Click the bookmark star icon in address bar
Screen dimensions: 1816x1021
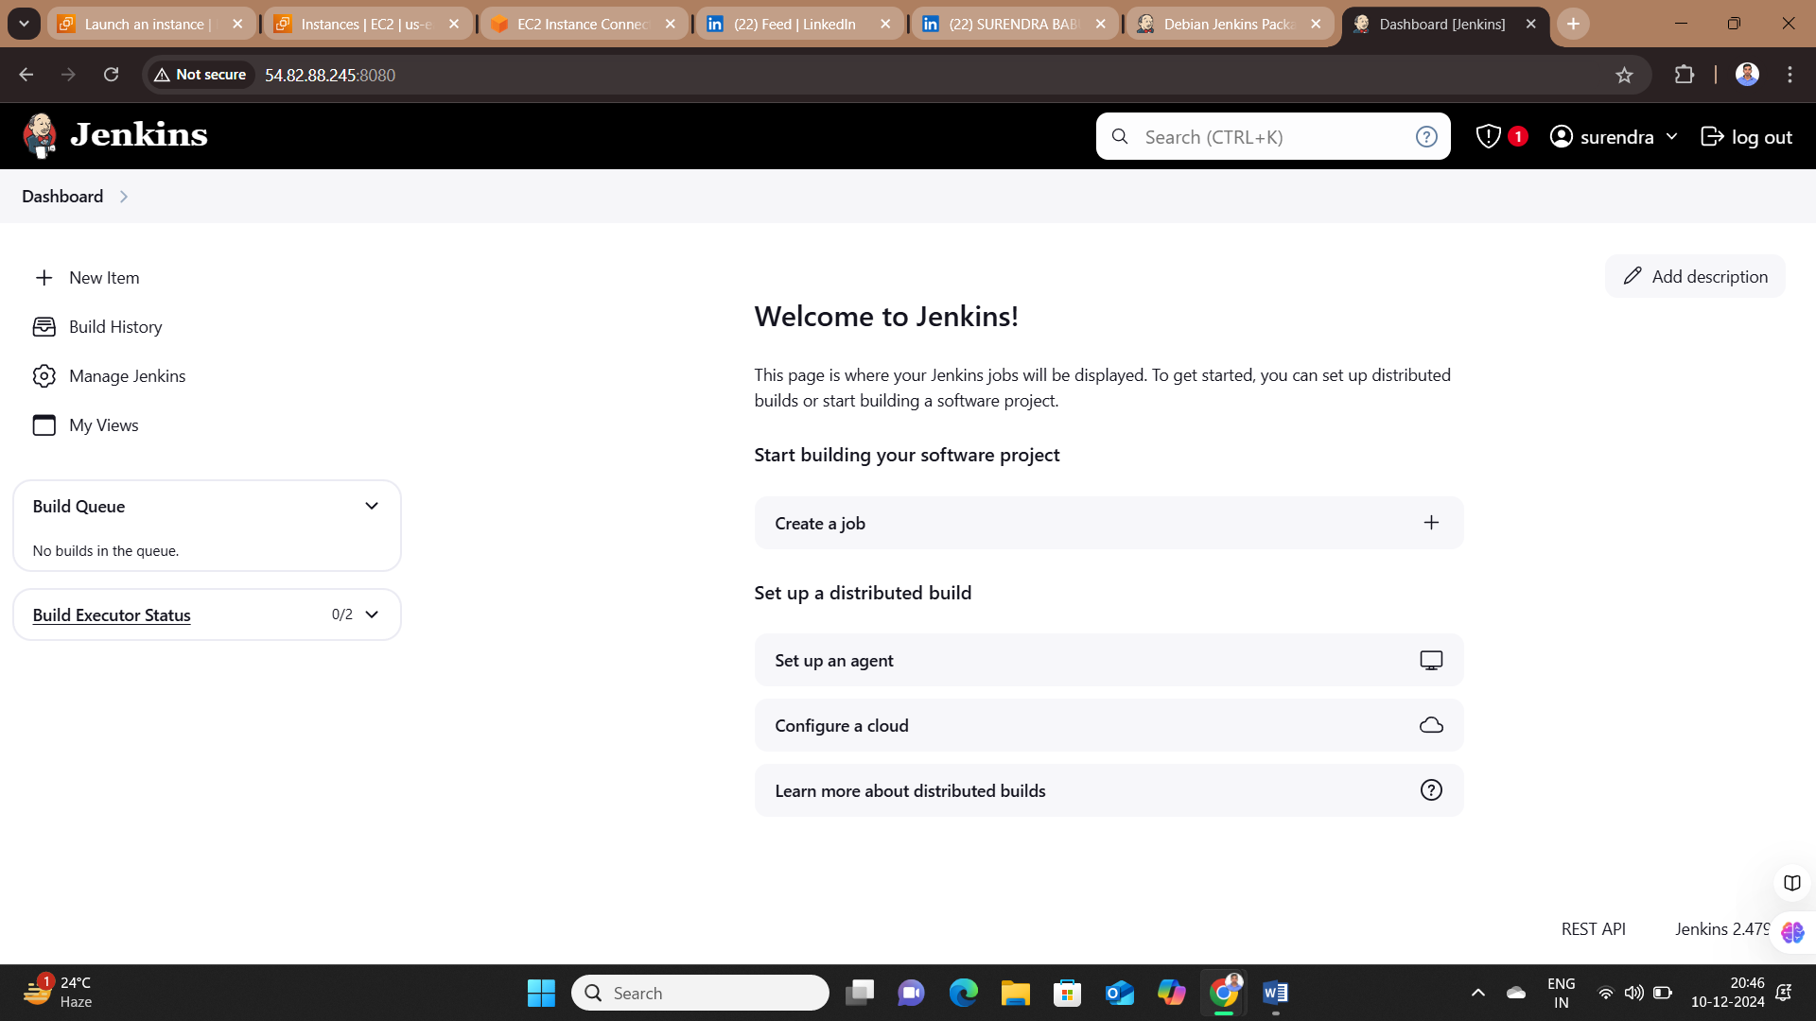1624,75
